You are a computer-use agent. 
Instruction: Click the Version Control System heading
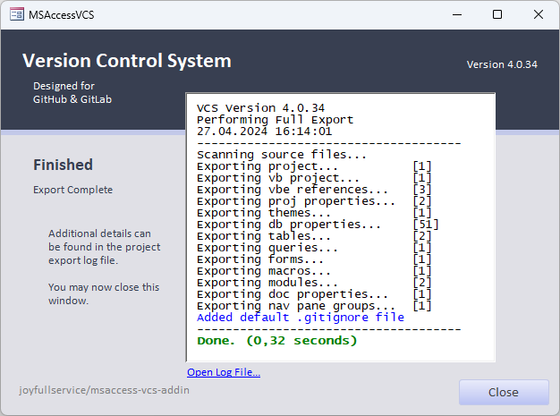tap(126, 61)
